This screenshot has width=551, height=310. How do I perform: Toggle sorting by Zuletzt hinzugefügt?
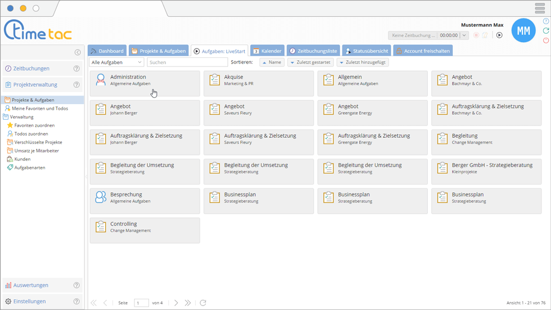click(x=363, y=62)
